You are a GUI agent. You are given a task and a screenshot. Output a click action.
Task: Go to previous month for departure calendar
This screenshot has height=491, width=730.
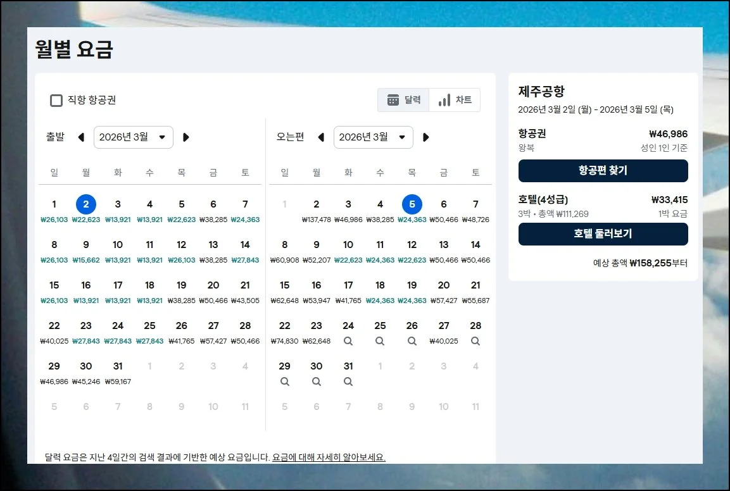pyautogui.click(x=81, y=137)
